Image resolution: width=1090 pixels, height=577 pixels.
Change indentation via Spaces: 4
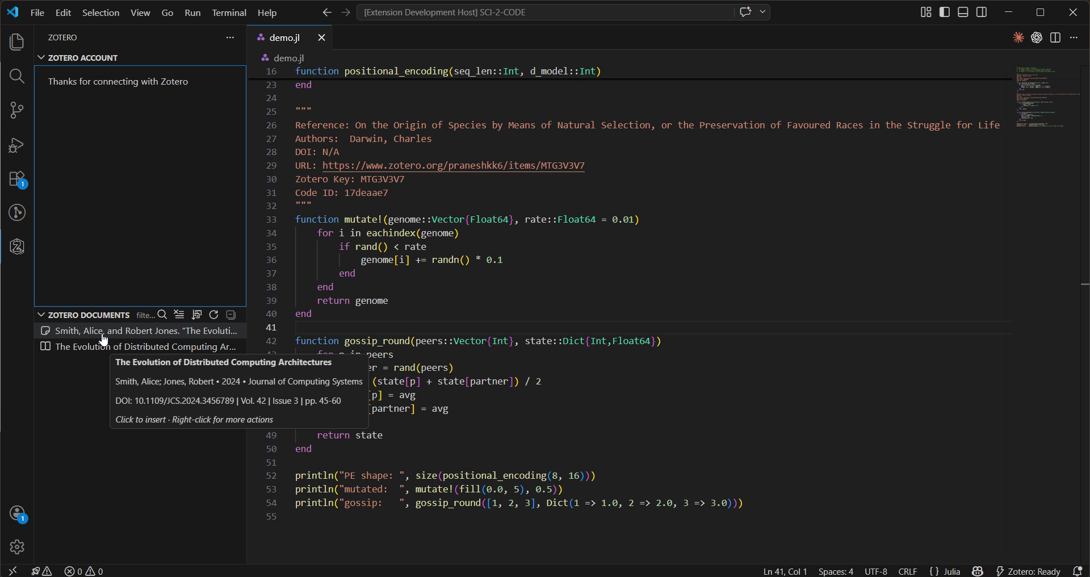coord(836,571)
